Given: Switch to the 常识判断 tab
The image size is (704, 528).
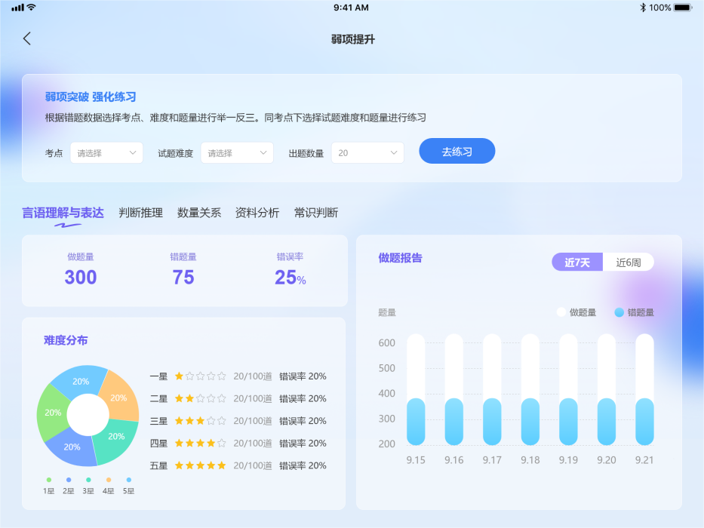Looking at the screenshot, I should [315, 213].
